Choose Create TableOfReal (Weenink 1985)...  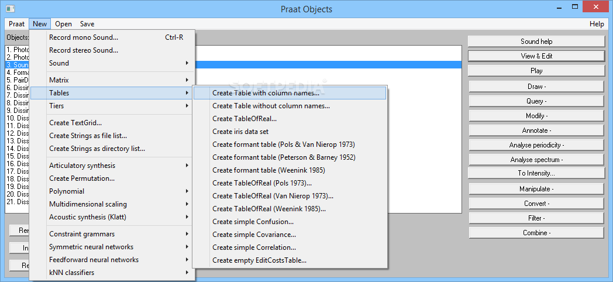(x=290, y=209)
